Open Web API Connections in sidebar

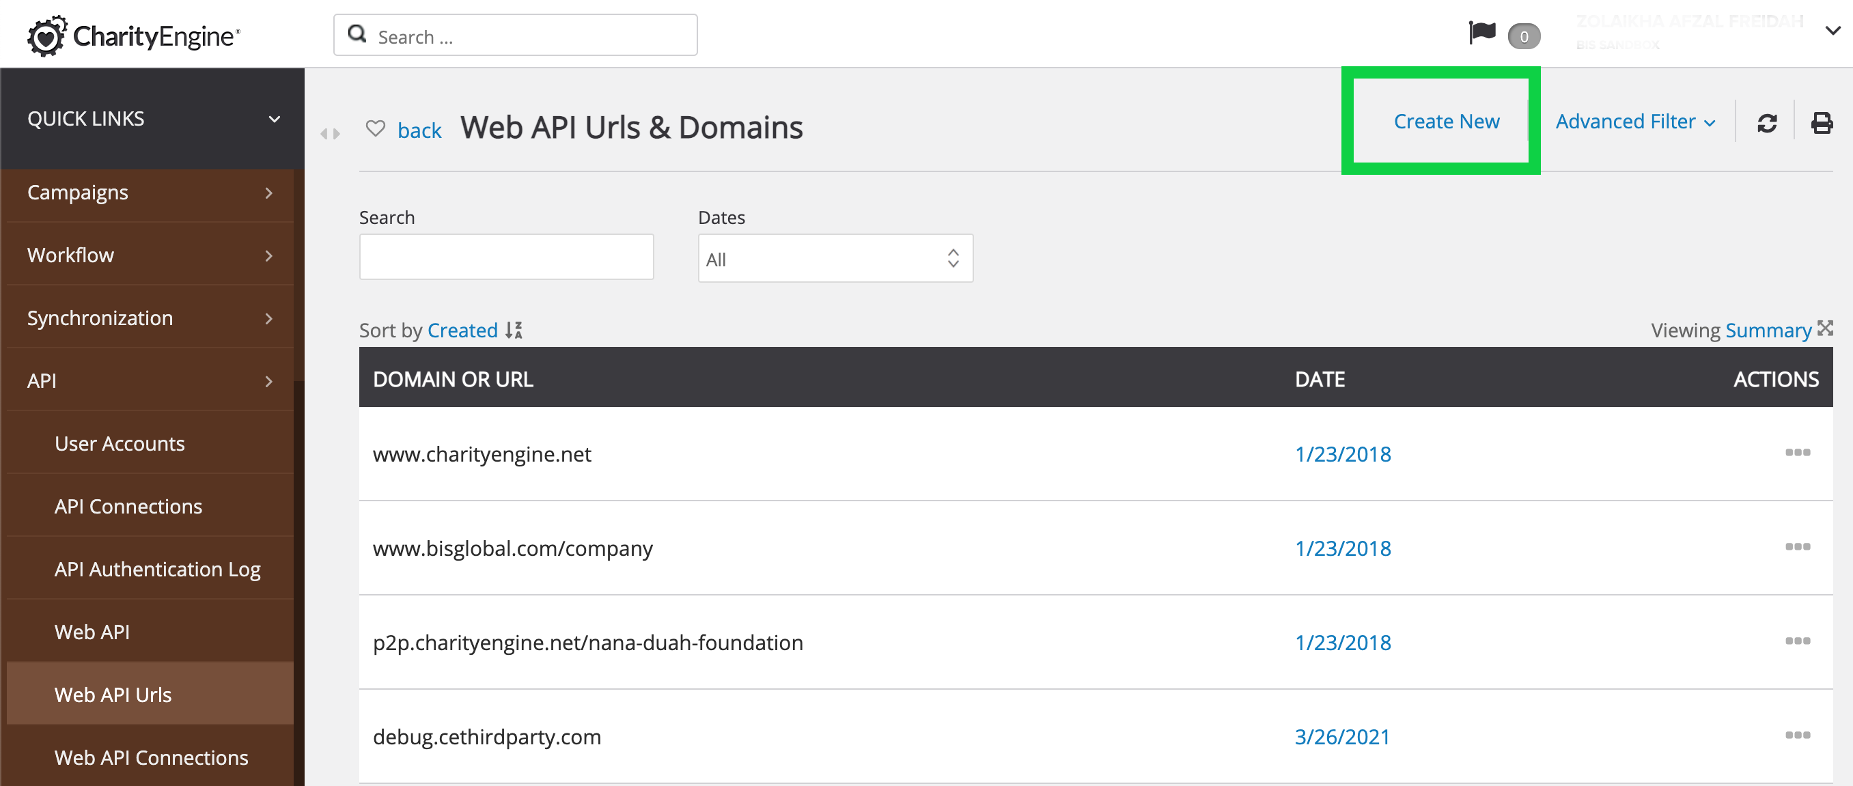(150, 757)
